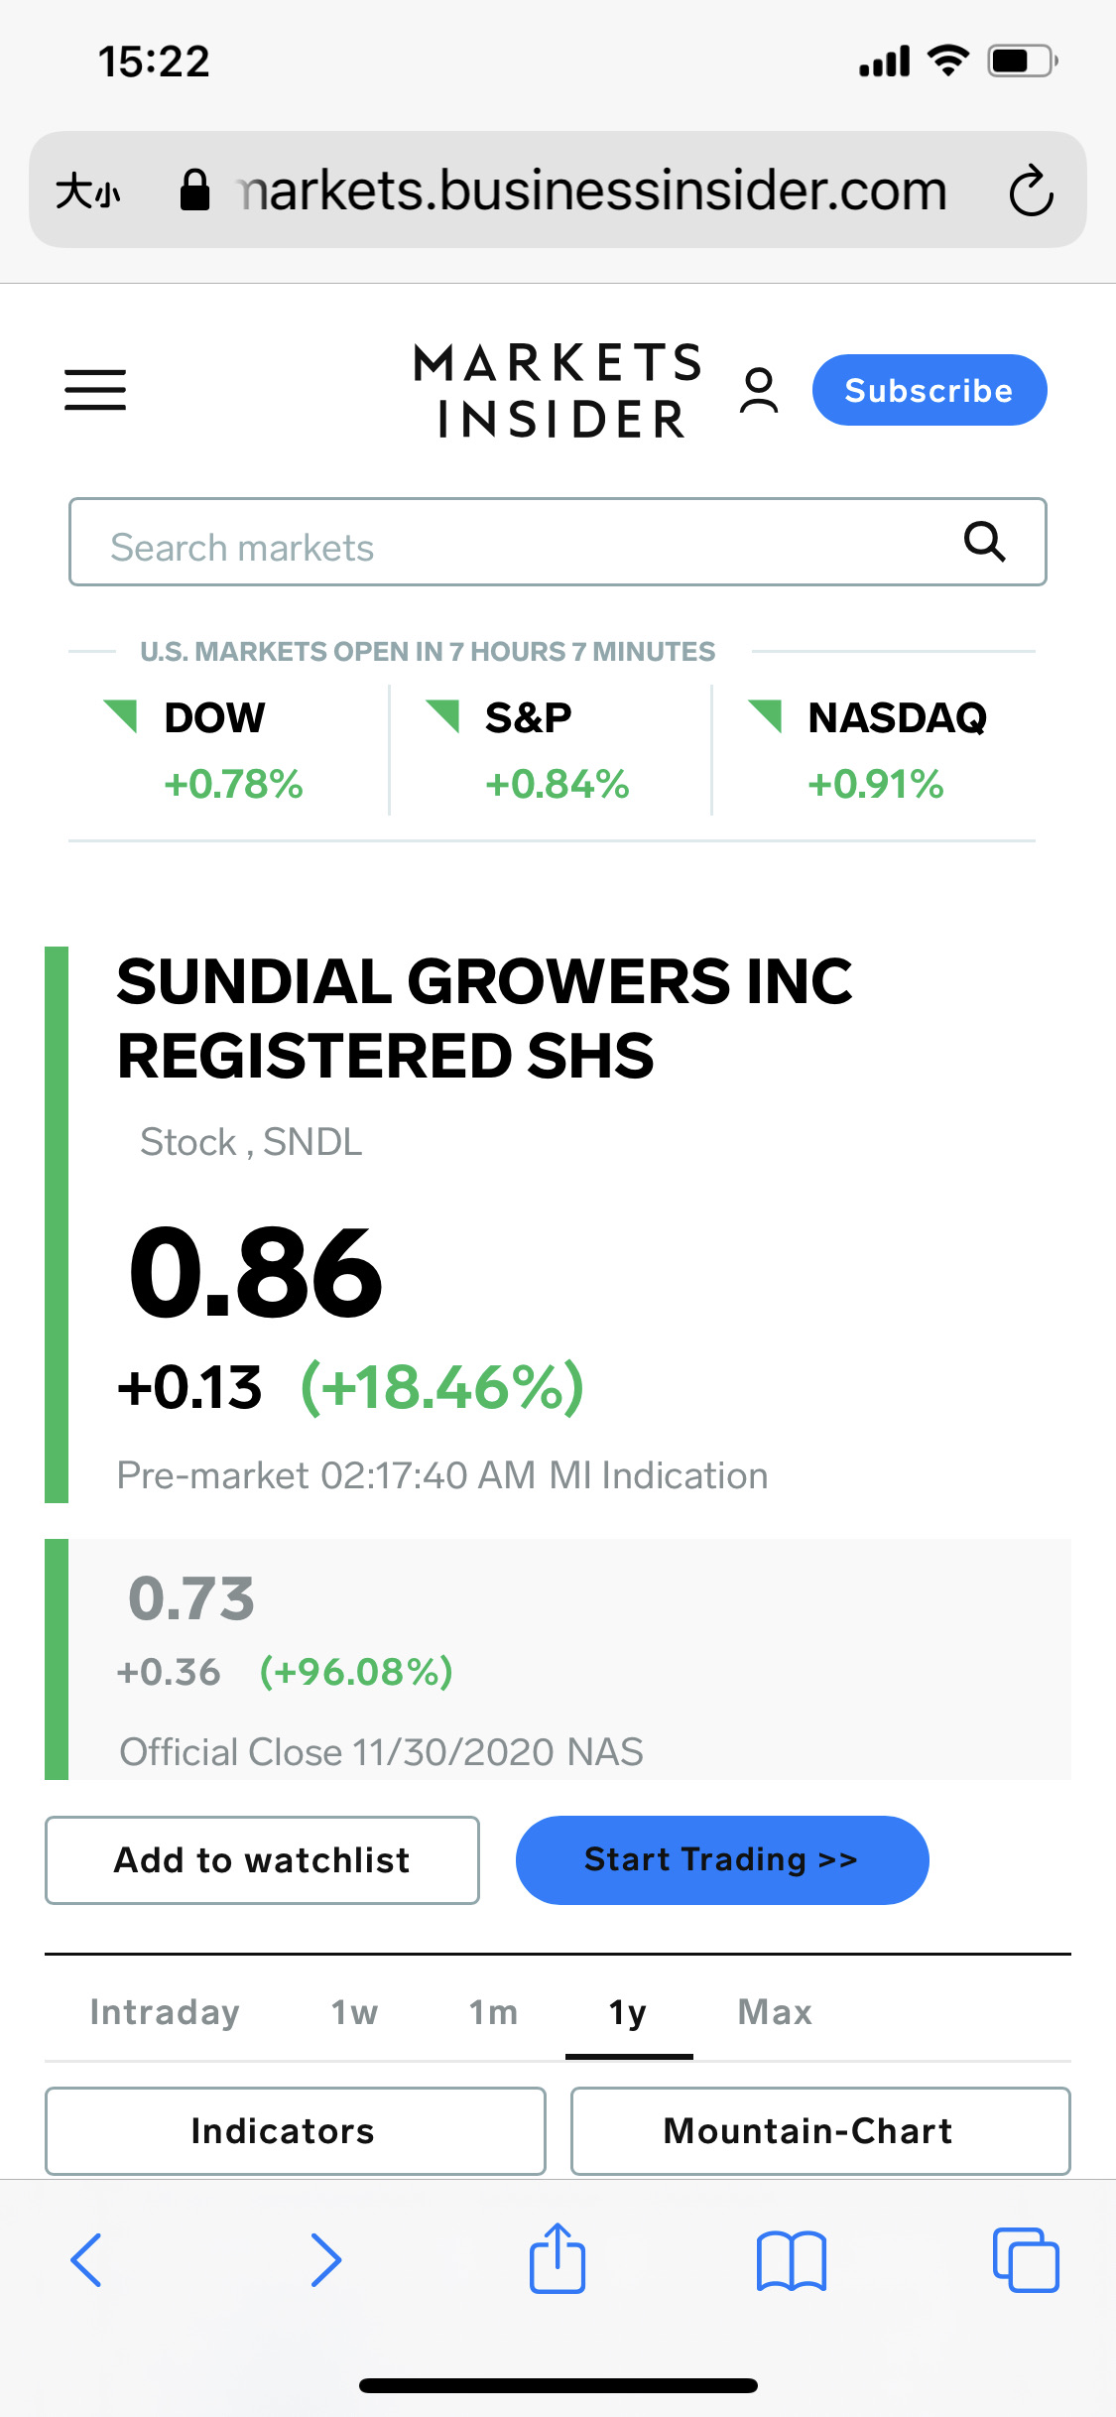Open the hamburger navigation menu
1116x2417 pixels.
tap(95, 389)
